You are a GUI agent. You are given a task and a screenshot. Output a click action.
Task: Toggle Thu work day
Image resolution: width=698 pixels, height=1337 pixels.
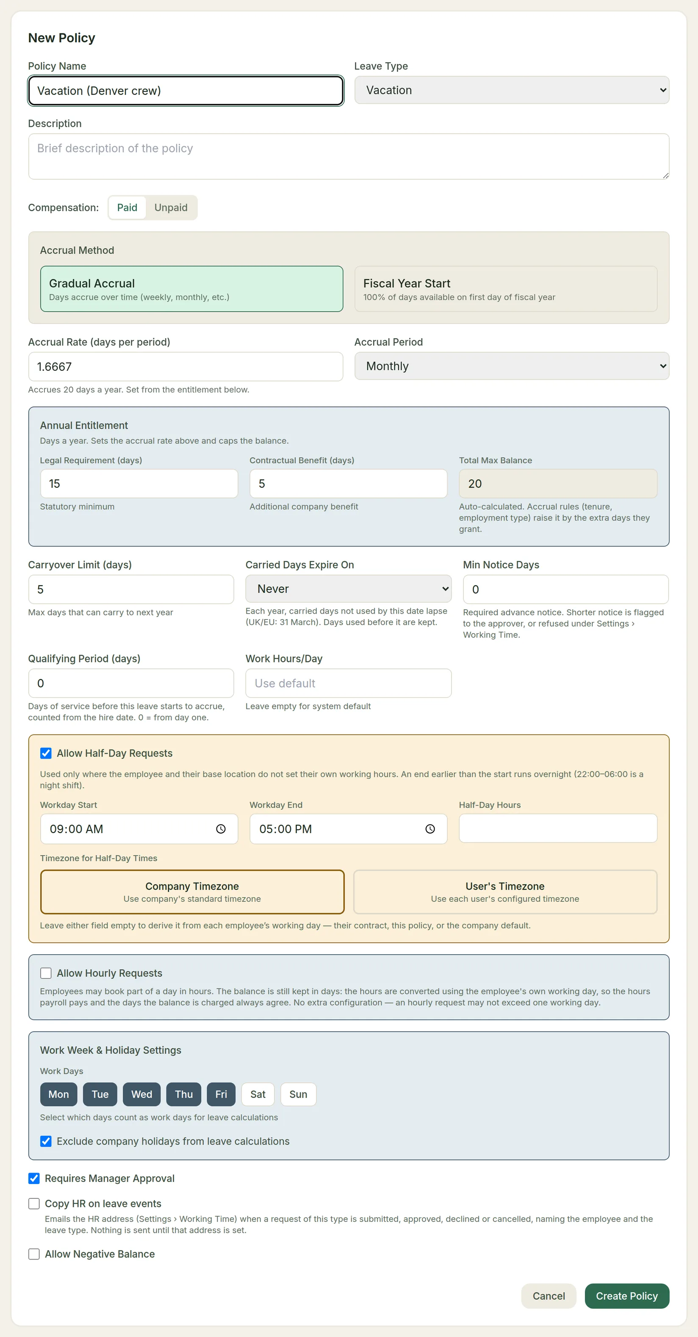pos(183,1095)
